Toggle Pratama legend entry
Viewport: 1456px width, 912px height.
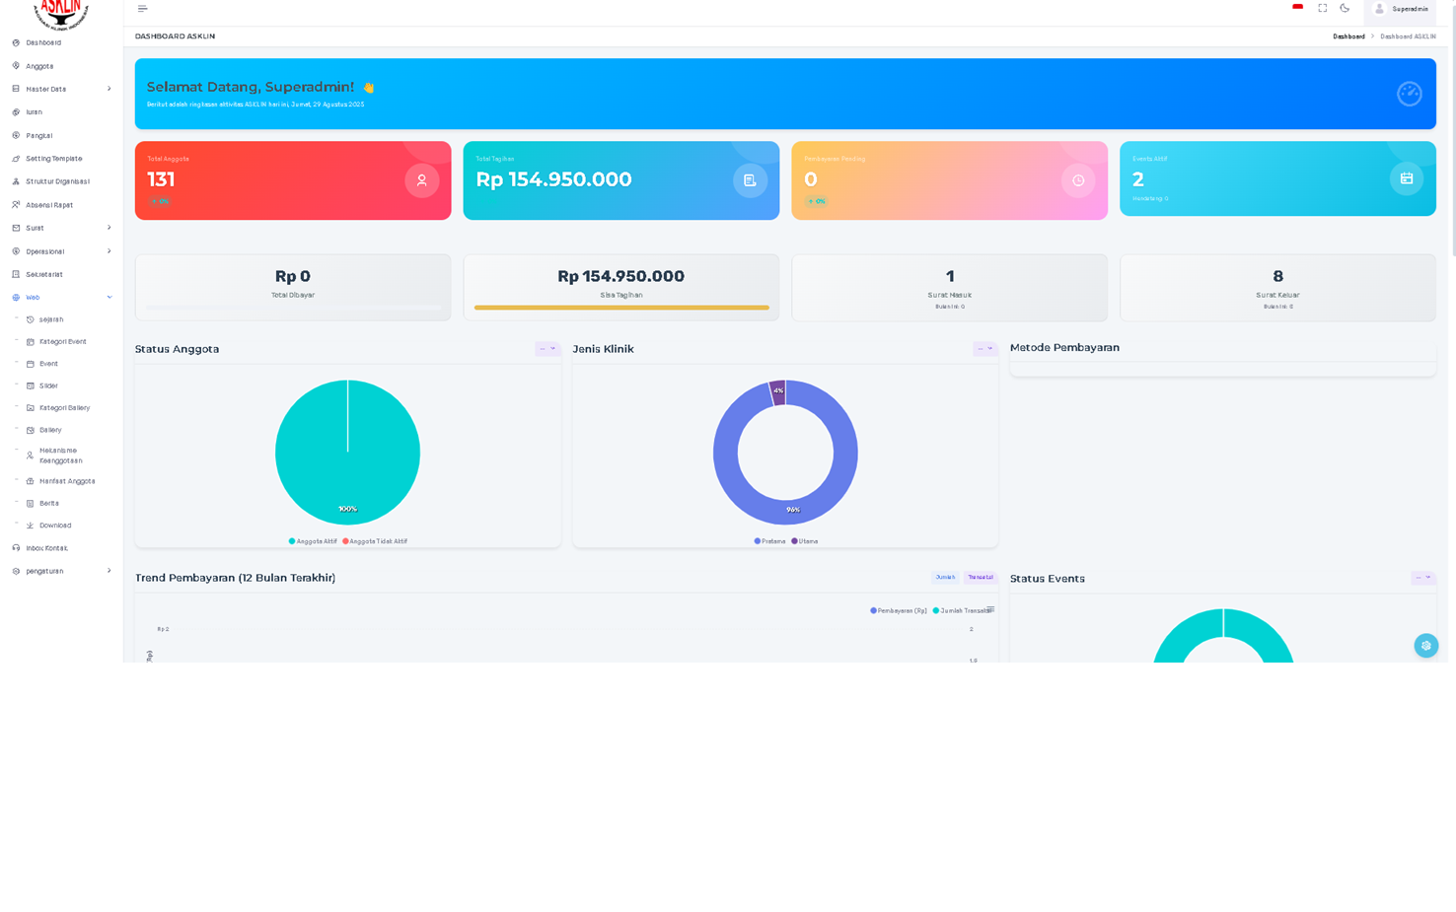tap(770, 541)
